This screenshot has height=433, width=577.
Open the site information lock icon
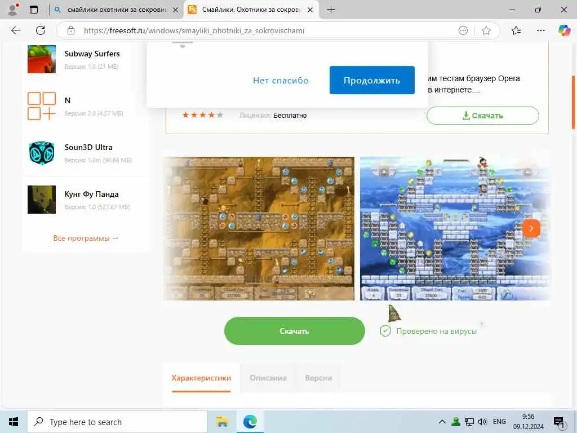[71, 30]
